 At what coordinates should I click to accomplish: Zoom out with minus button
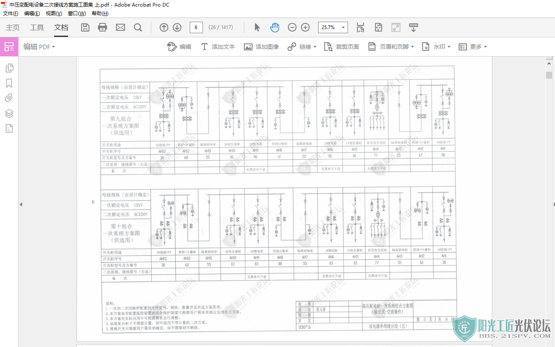[x=292, y=27]
